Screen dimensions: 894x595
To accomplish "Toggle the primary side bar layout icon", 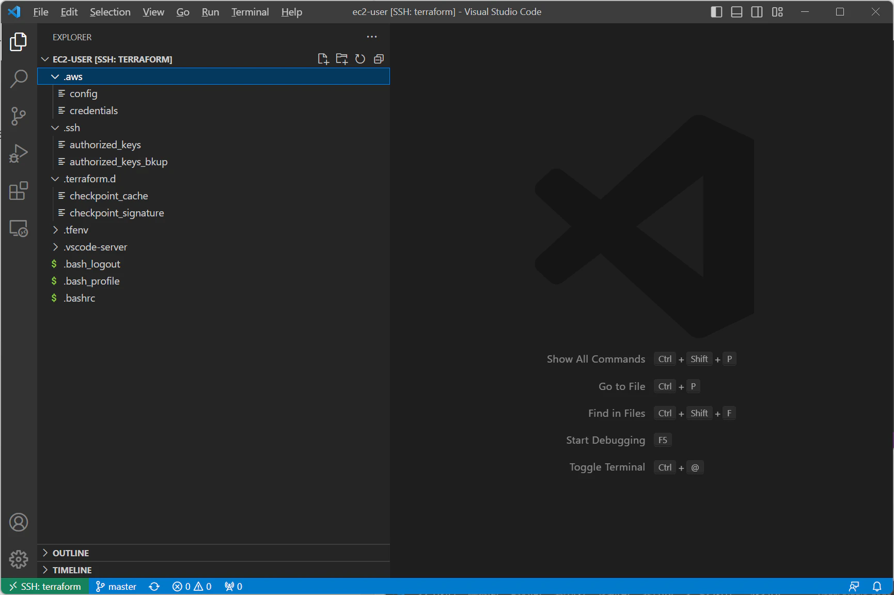I will coord(716,12).
